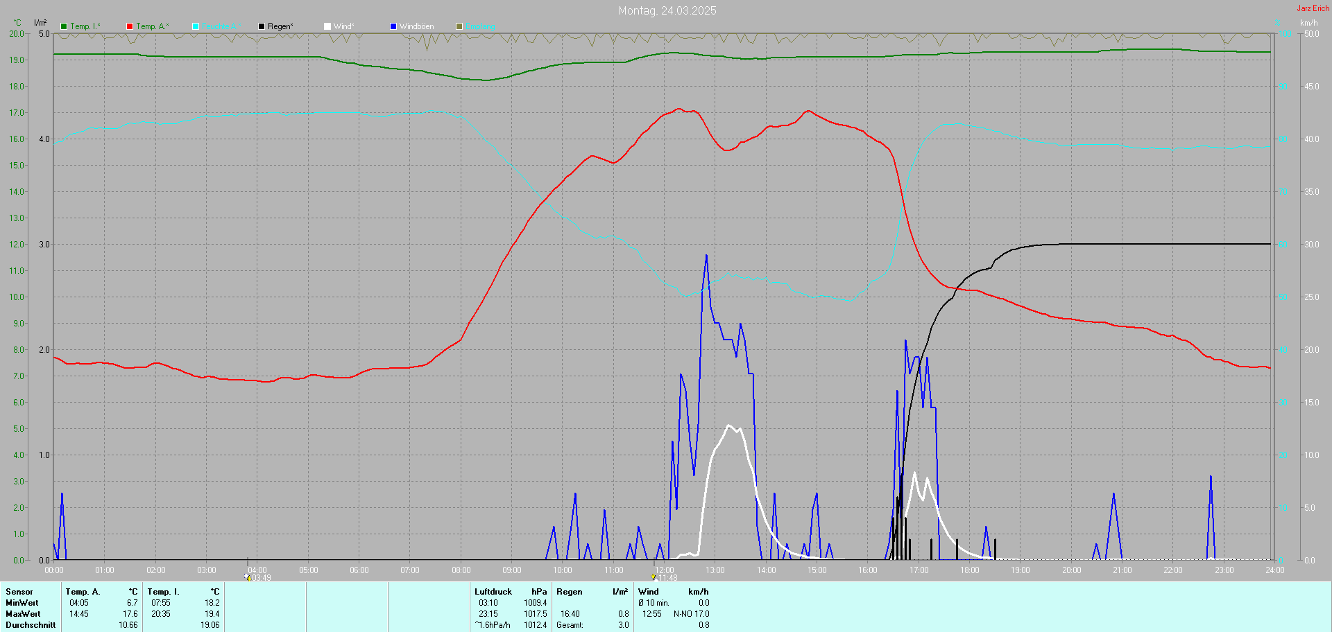Viewport: 1332px width, 632px height.
Task: Click the "Windböen" legend label
Action: point(417,26)
